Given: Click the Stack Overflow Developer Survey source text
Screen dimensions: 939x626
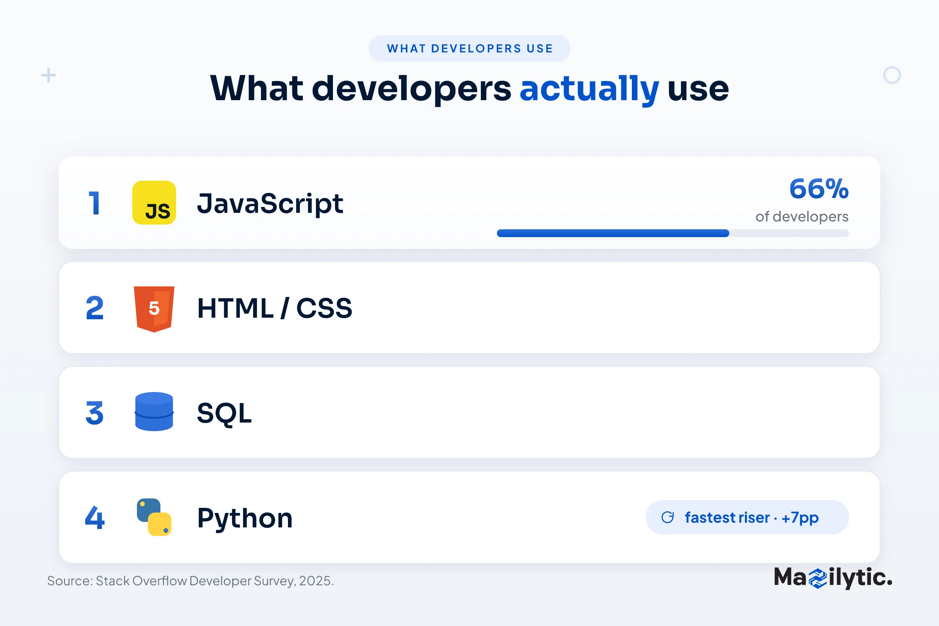Looking at the screenshot, I should click(x=191, y=581).
